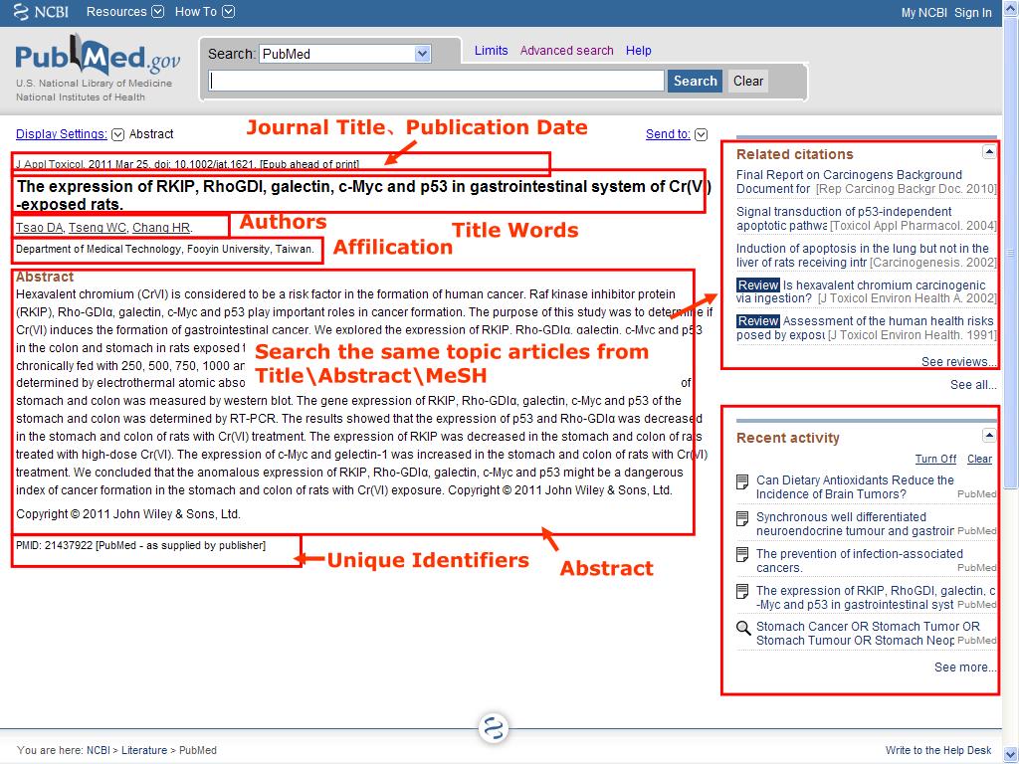Click the PMID: 21437922 text

(54, 546)
